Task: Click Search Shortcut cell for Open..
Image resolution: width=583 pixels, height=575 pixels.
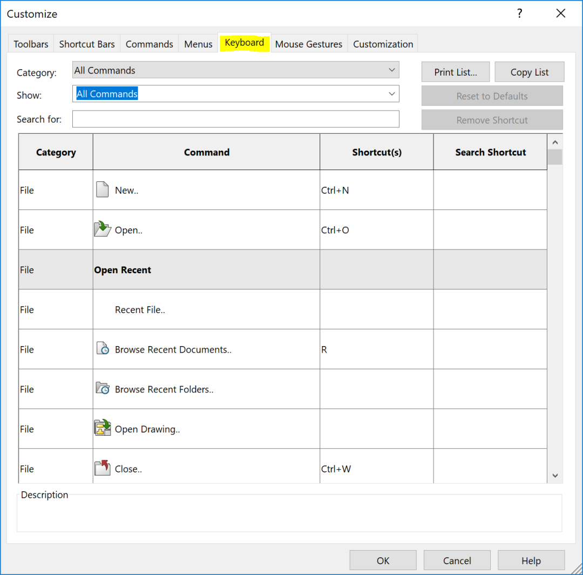Action: (x=490, y=230)
